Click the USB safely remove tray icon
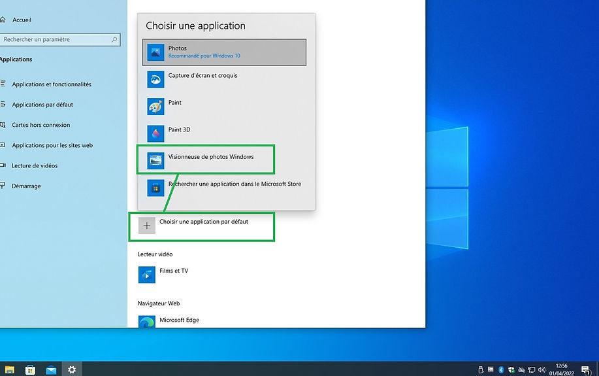The height and width of the screenshot is (376, 599). [x=481, y=369]
